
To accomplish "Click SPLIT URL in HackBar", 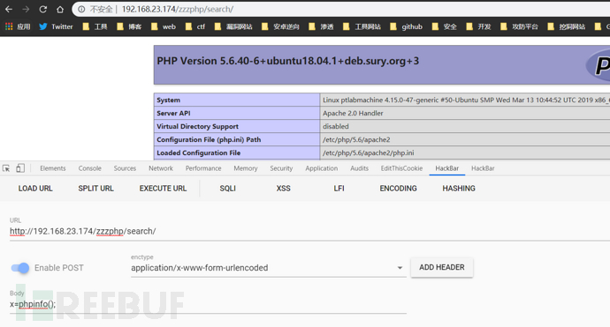I will (x=95, y=189).
